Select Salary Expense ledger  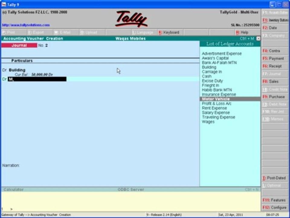(x=216, y=113)
